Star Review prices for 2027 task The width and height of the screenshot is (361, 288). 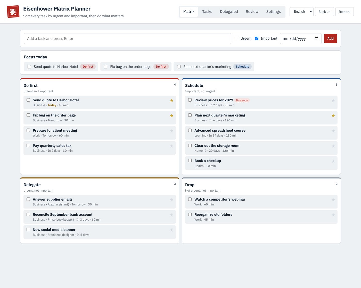[333, 101]
